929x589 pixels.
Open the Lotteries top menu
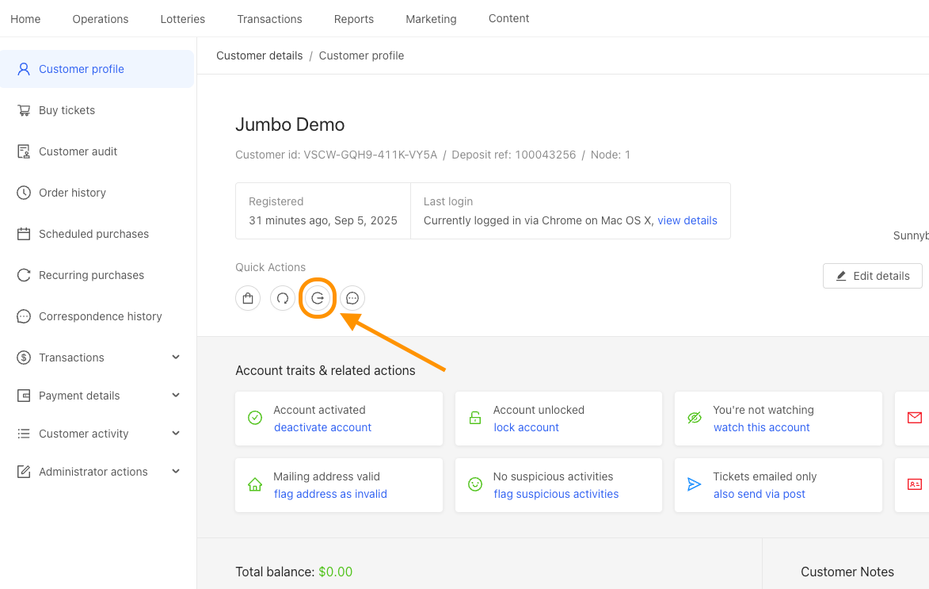click(x=182, y=19)
